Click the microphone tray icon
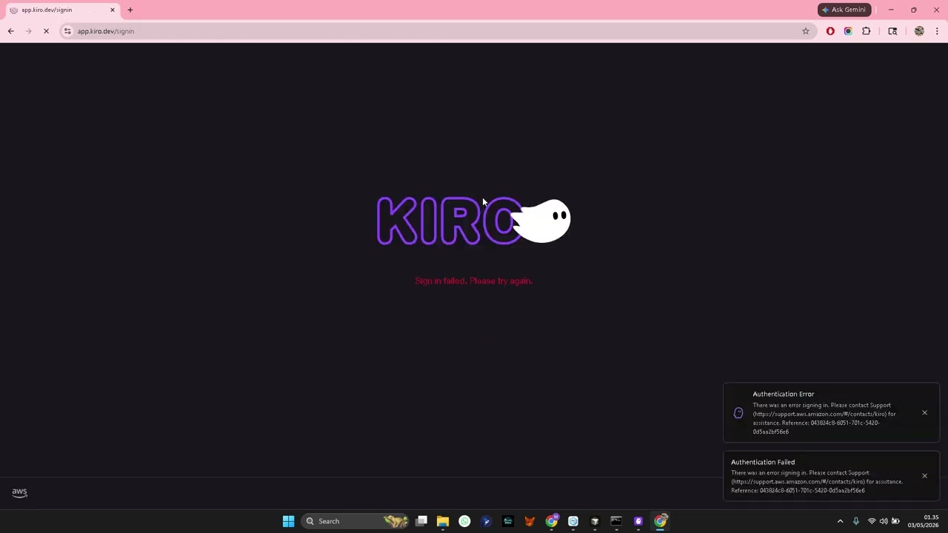948x533 pixels. pyautogui.click(x=856, y=521)
